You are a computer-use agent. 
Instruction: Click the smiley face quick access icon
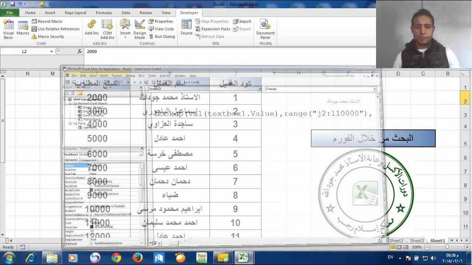42,4
